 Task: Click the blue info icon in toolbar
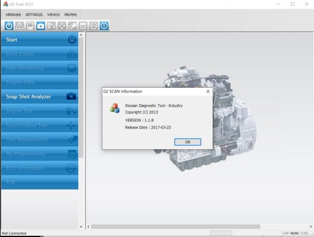click(104, 26)
